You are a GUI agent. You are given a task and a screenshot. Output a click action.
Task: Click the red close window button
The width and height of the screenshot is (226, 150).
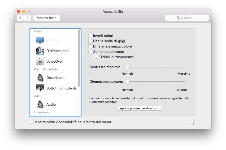19,11
